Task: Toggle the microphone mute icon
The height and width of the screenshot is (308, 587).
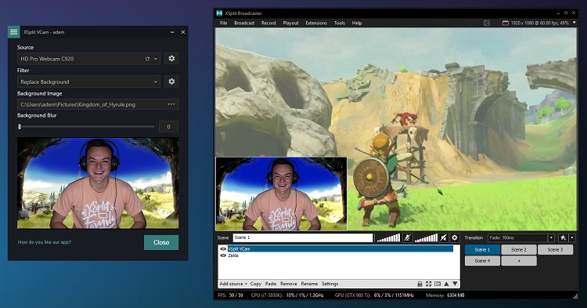Action: coord(407,237)
